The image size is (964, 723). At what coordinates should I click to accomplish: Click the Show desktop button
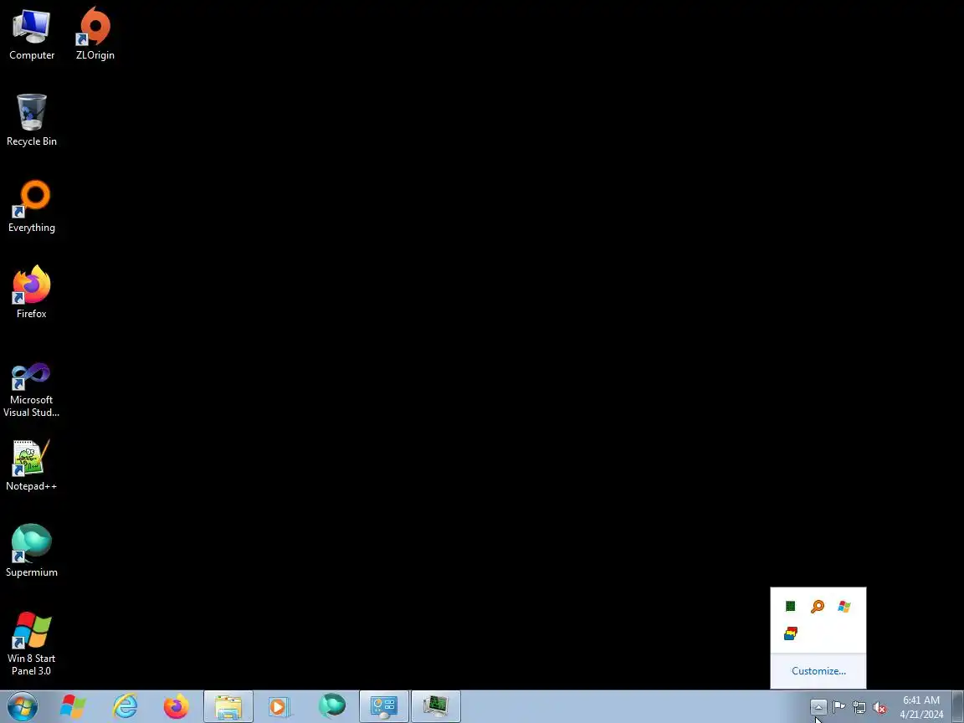[958, 707]
